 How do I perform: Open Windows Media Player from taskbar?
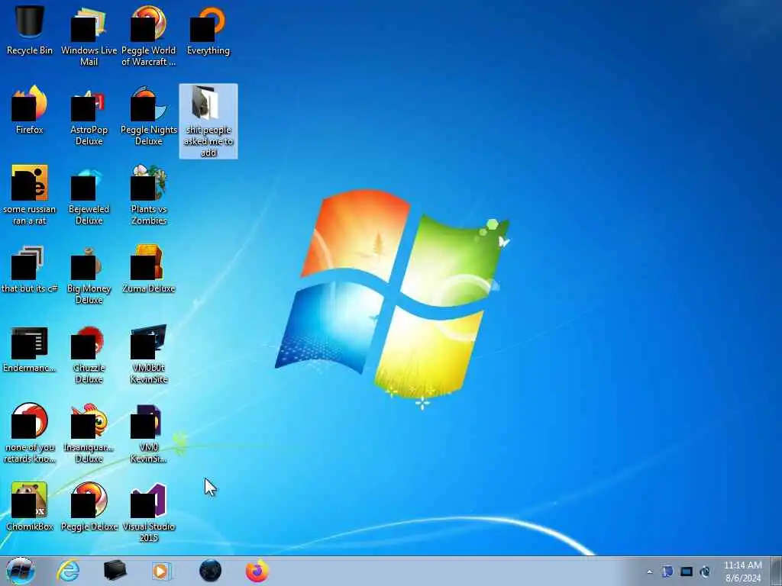[161, 571]
